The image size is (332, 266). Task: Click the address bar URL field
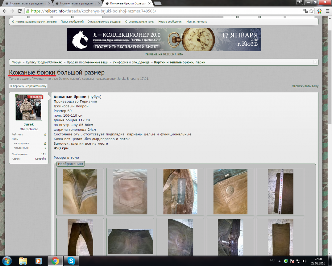[166, 11]
